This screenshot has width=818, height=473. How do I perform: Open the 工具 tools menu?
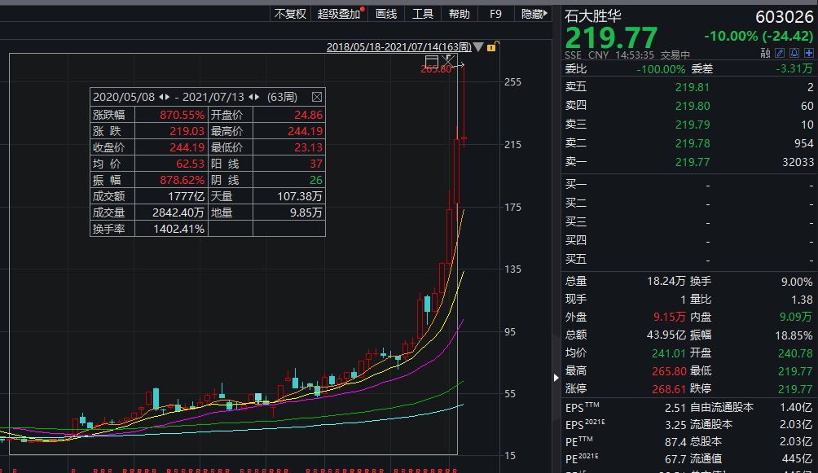(423, 14)
